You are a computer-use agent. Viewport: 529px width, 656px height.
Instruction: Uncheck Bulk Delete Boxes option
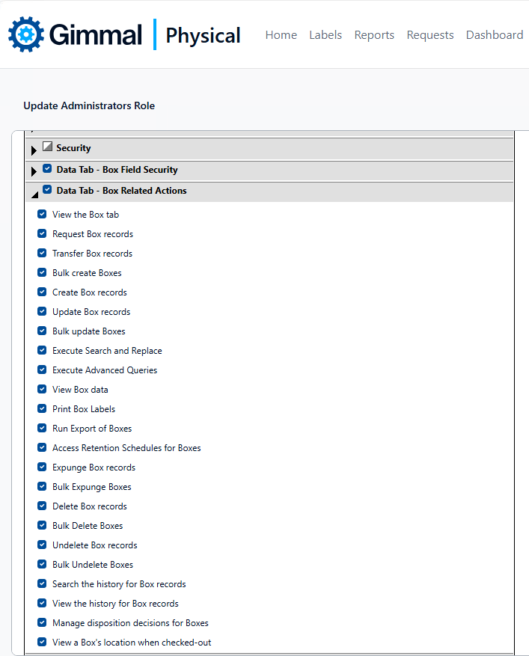42,525
